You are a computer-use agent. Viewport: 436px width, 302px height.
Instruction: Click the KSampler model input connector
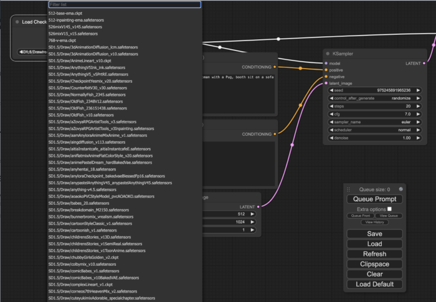pos(326,63)
